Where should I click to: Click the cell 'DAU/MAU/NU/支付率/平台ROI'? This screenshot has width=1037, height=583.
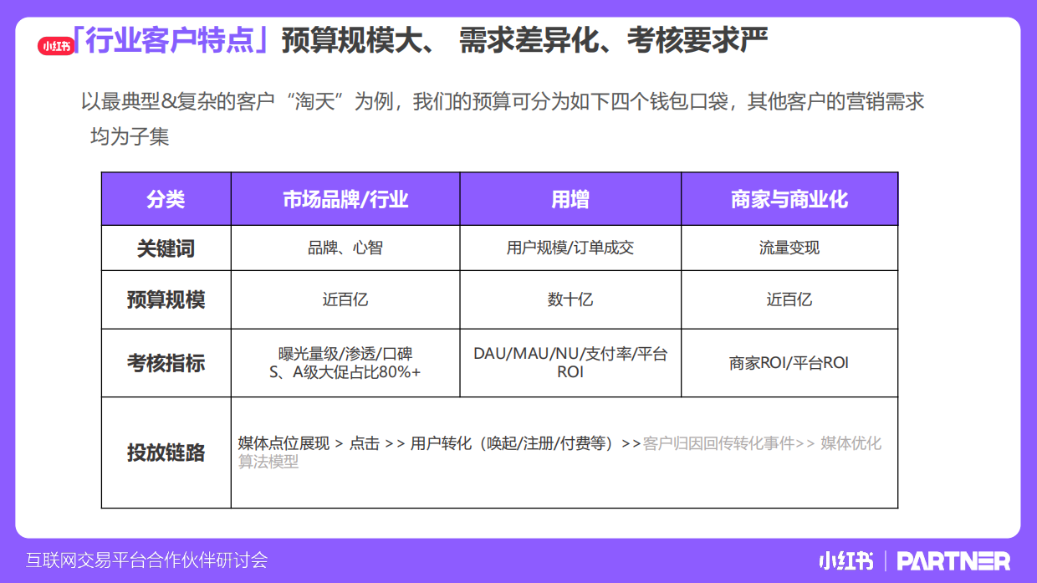coord(570,363)
